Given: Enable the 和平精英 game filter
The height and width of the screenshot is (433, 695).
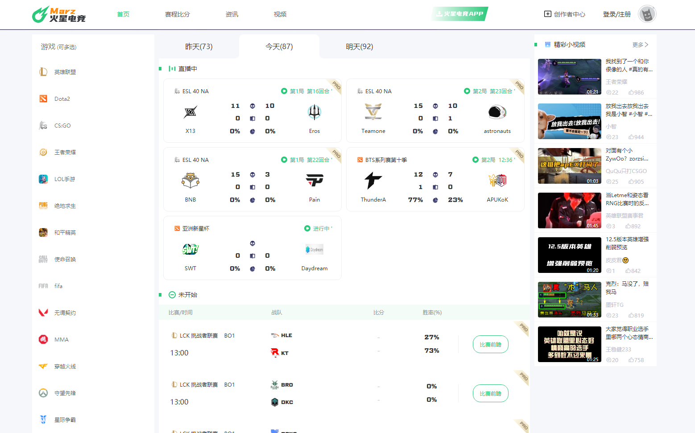Looking at the screenshot, I should pyautogui.click(x=43, y=232).
